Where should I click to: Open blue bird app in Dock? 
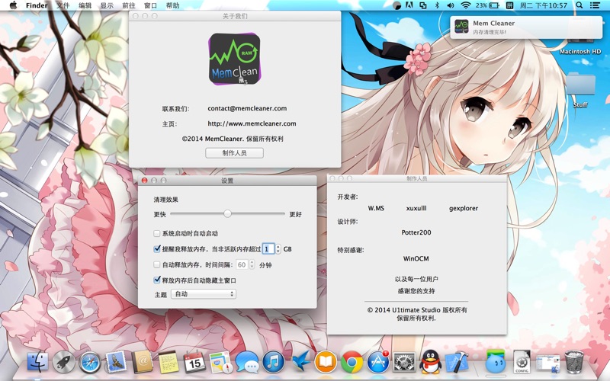[x=300, y=363]
